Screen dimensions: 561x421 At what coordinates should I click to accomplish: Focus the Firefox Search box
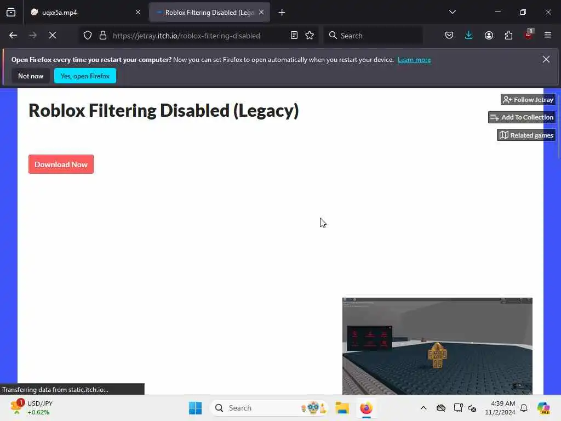373,36
